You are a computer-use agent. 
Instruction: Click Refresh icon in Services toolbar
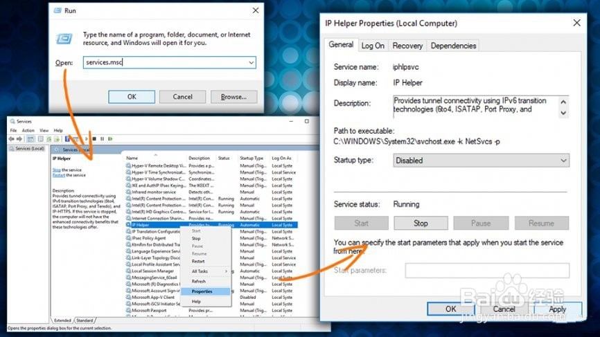point(49,138)
